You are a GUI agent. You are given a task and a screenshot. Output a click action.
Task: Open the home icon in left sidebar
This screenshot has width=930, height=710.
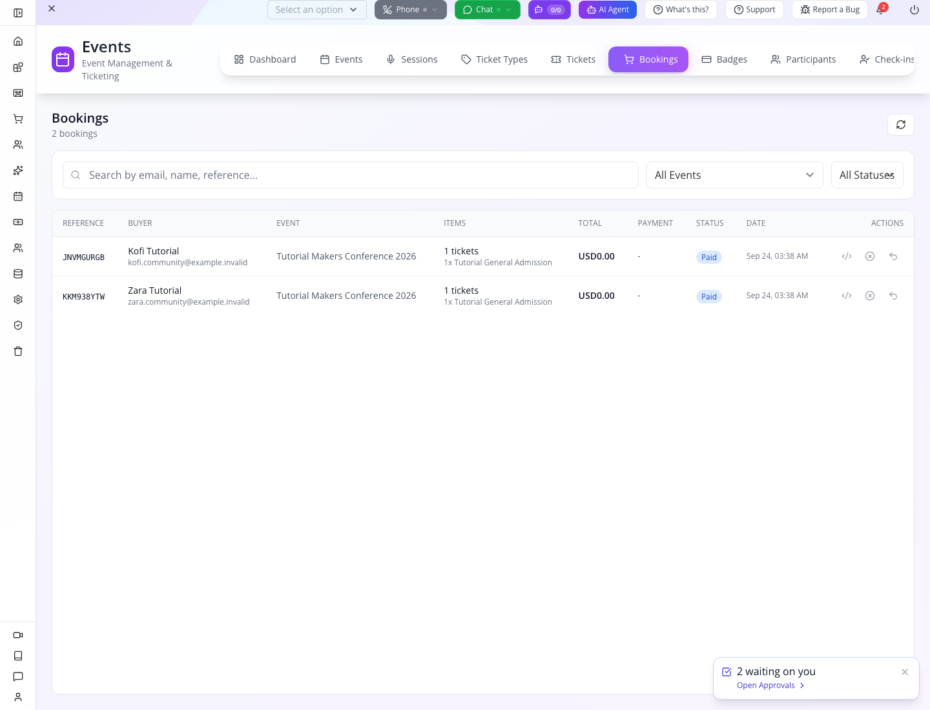click(18, 41)
